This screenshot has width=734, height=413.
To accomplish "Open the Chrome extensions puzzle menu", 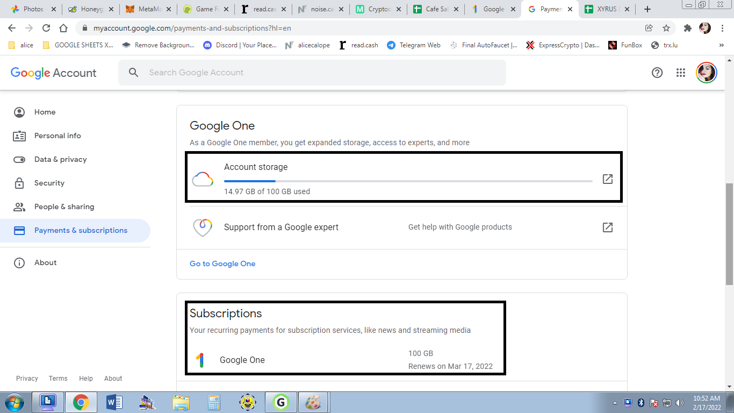I will click(x=687, y=28).
